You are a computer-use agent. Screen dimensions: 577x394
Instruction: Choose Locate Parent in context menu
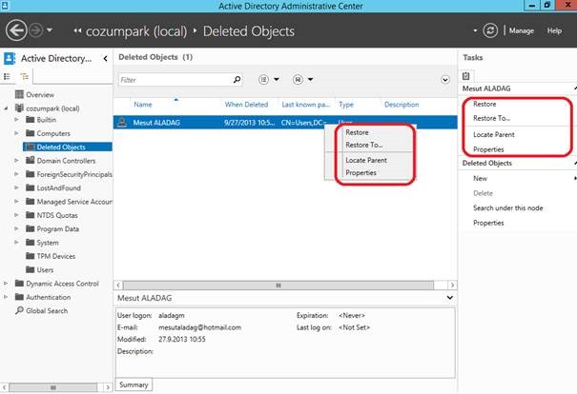(366, 160)
